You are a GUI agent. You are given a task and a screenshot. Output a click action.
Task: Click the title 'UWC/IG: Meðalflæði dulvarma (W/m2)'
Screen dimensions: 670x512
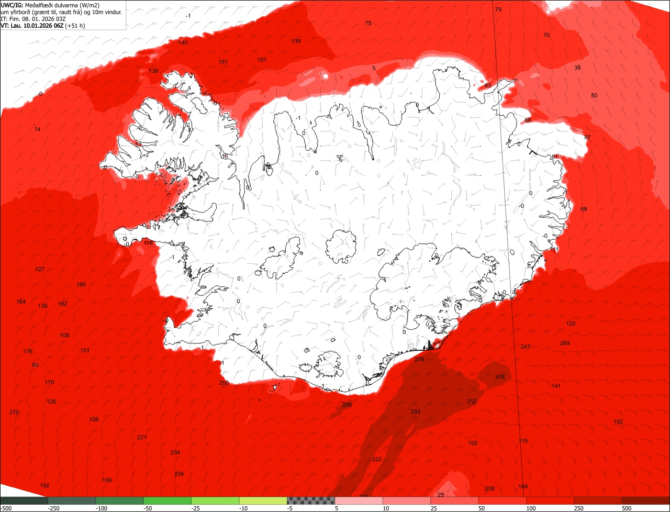point(50,5)
